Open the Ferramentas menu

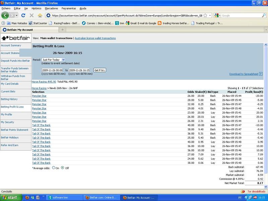69,8
